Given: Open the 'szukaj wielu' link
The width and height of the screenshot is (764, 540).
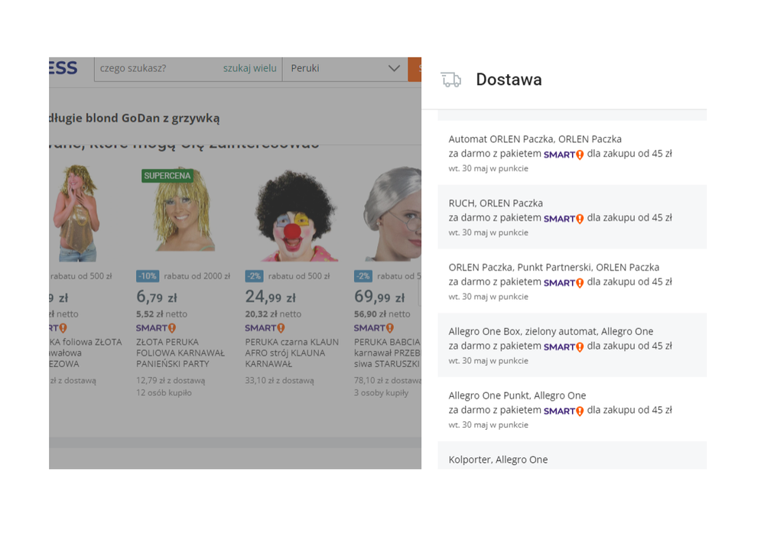Looking at the screenshot, I should point(249,69).
